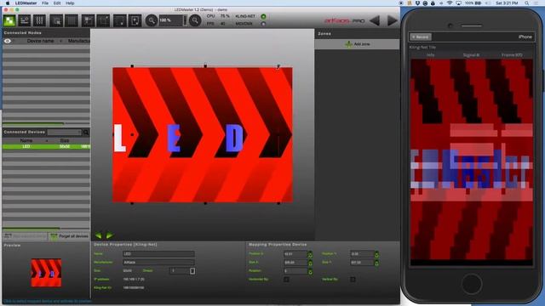Click the large right arrow in toolbar
This screenshot has height=306, width=545.
tap(392, 20)
